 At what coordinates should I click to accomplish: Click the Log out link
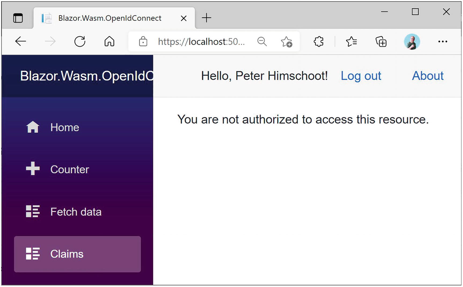(x=361, y=76)
